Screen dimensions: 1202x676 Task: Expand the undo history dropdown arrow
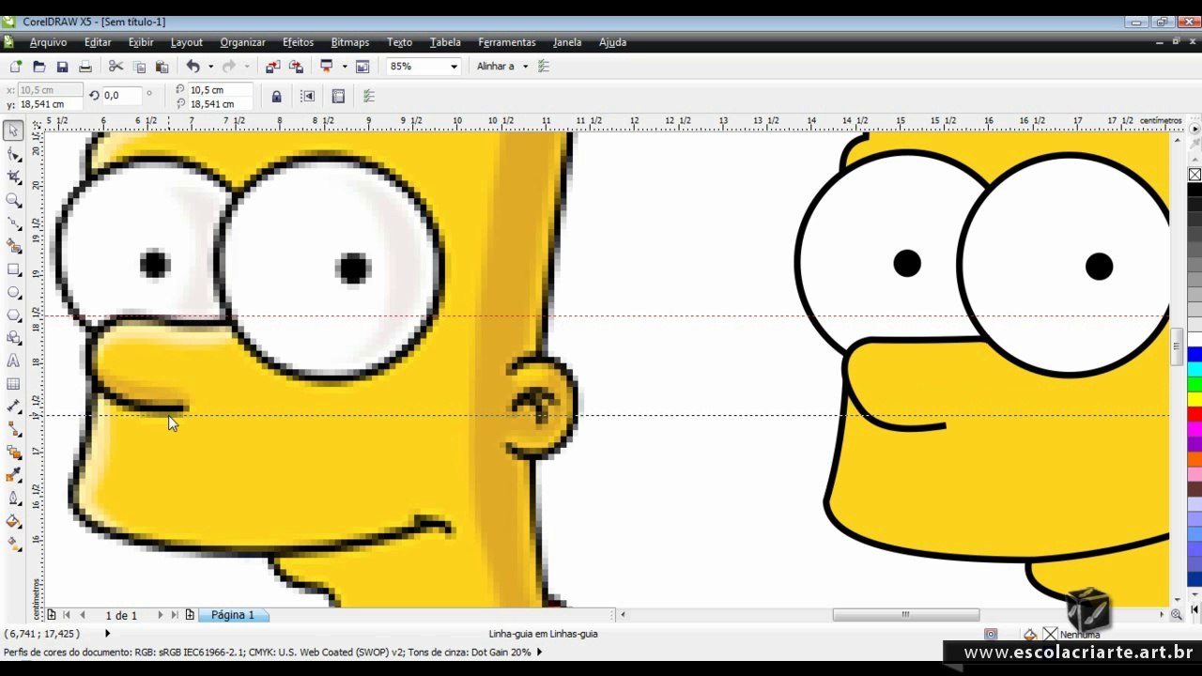210,67
